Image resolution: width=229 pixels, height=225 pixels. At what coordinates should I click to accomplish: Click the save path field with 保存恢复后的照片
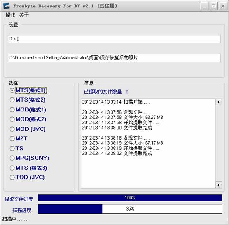tap(114, 58)
